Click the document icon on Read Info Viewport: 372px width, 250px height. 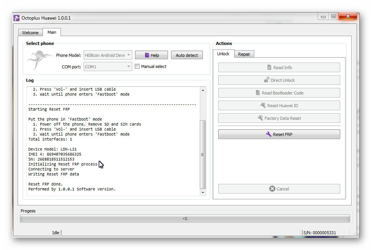[269, 67]
